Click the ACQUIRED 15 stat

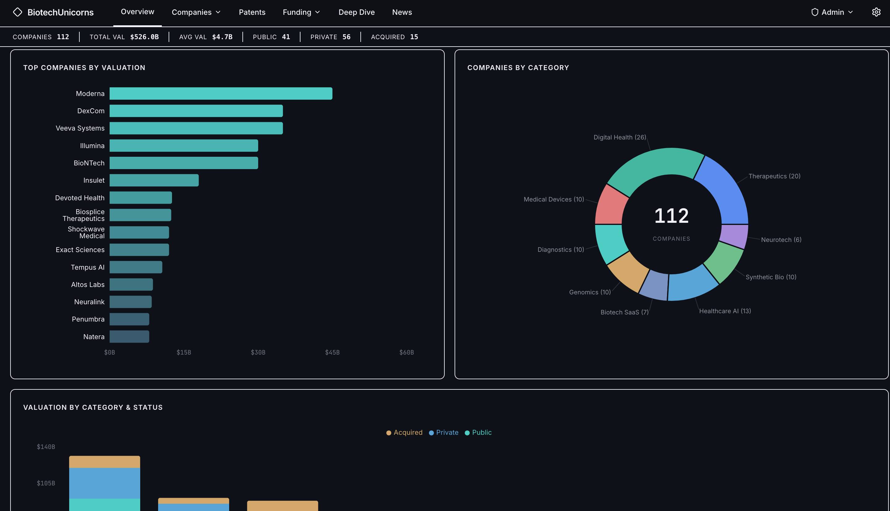click(x=394, y=37)
